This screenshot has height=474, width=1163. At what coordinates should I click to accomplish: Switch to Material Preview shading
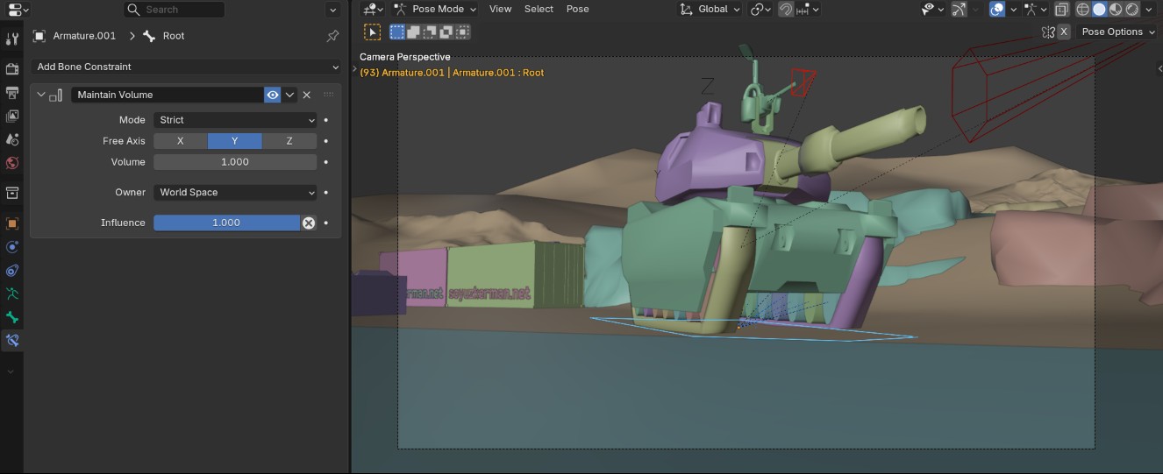(x=1116, y=9)
